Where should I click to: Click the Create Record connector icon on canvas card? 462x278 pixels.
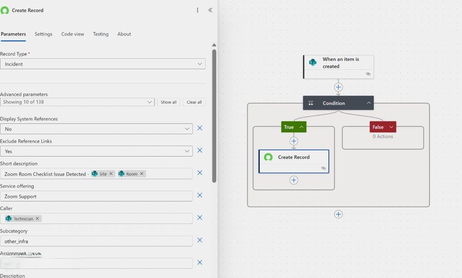click(x=268, y=157)
